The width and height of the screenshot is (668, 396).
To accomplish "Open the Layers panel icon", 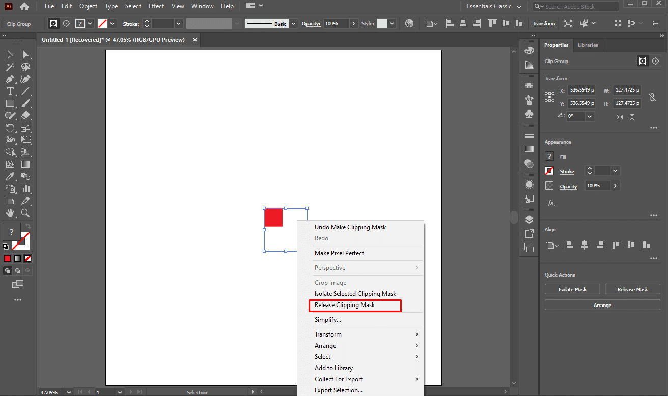I will pos(529,219).
